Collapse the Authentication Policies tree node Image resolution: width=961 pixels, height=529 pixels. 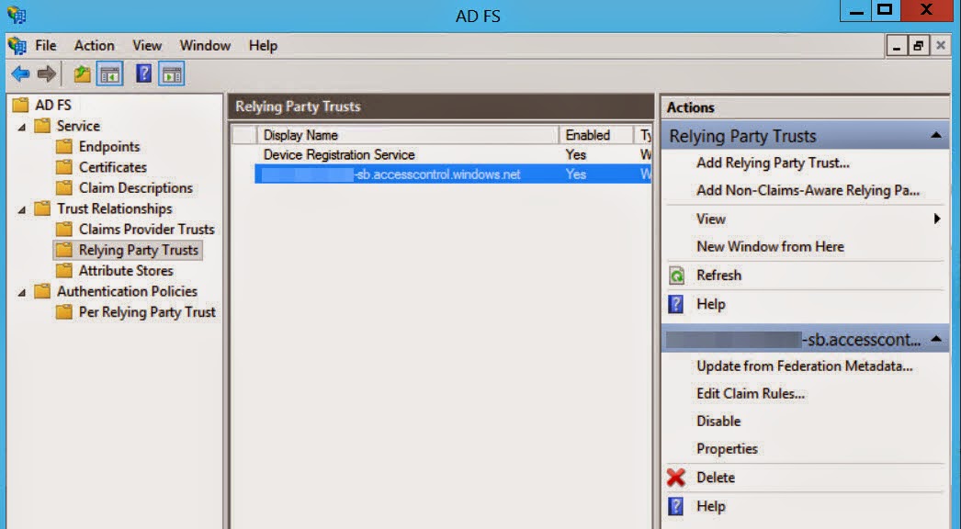pos(22,292)
